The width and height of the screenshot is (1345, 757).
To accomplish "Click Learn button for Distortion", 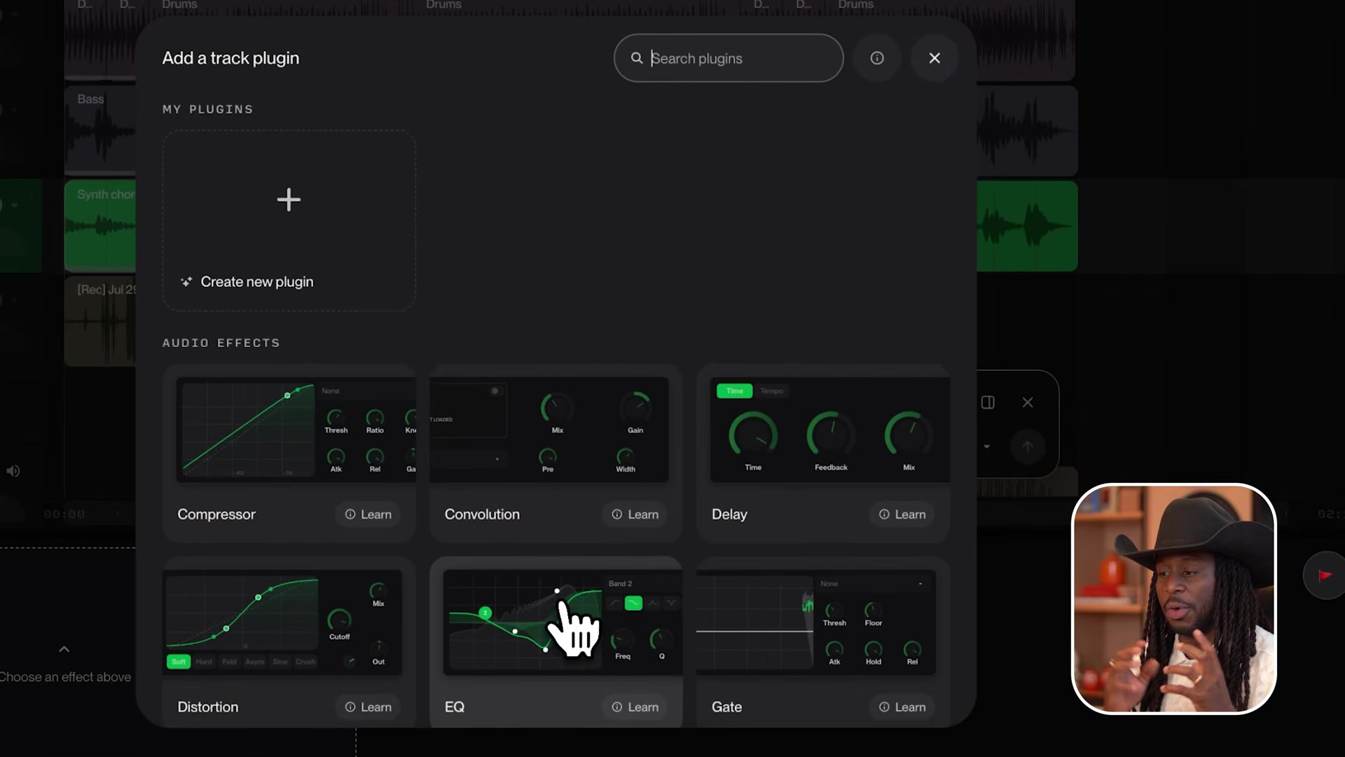I will pyautogui.click(x=368, y=707).
